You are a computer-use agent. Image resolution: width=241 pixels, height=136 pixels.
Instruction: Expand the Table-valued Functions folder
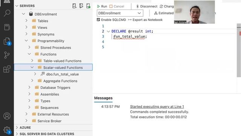click(x=32, y=60)
